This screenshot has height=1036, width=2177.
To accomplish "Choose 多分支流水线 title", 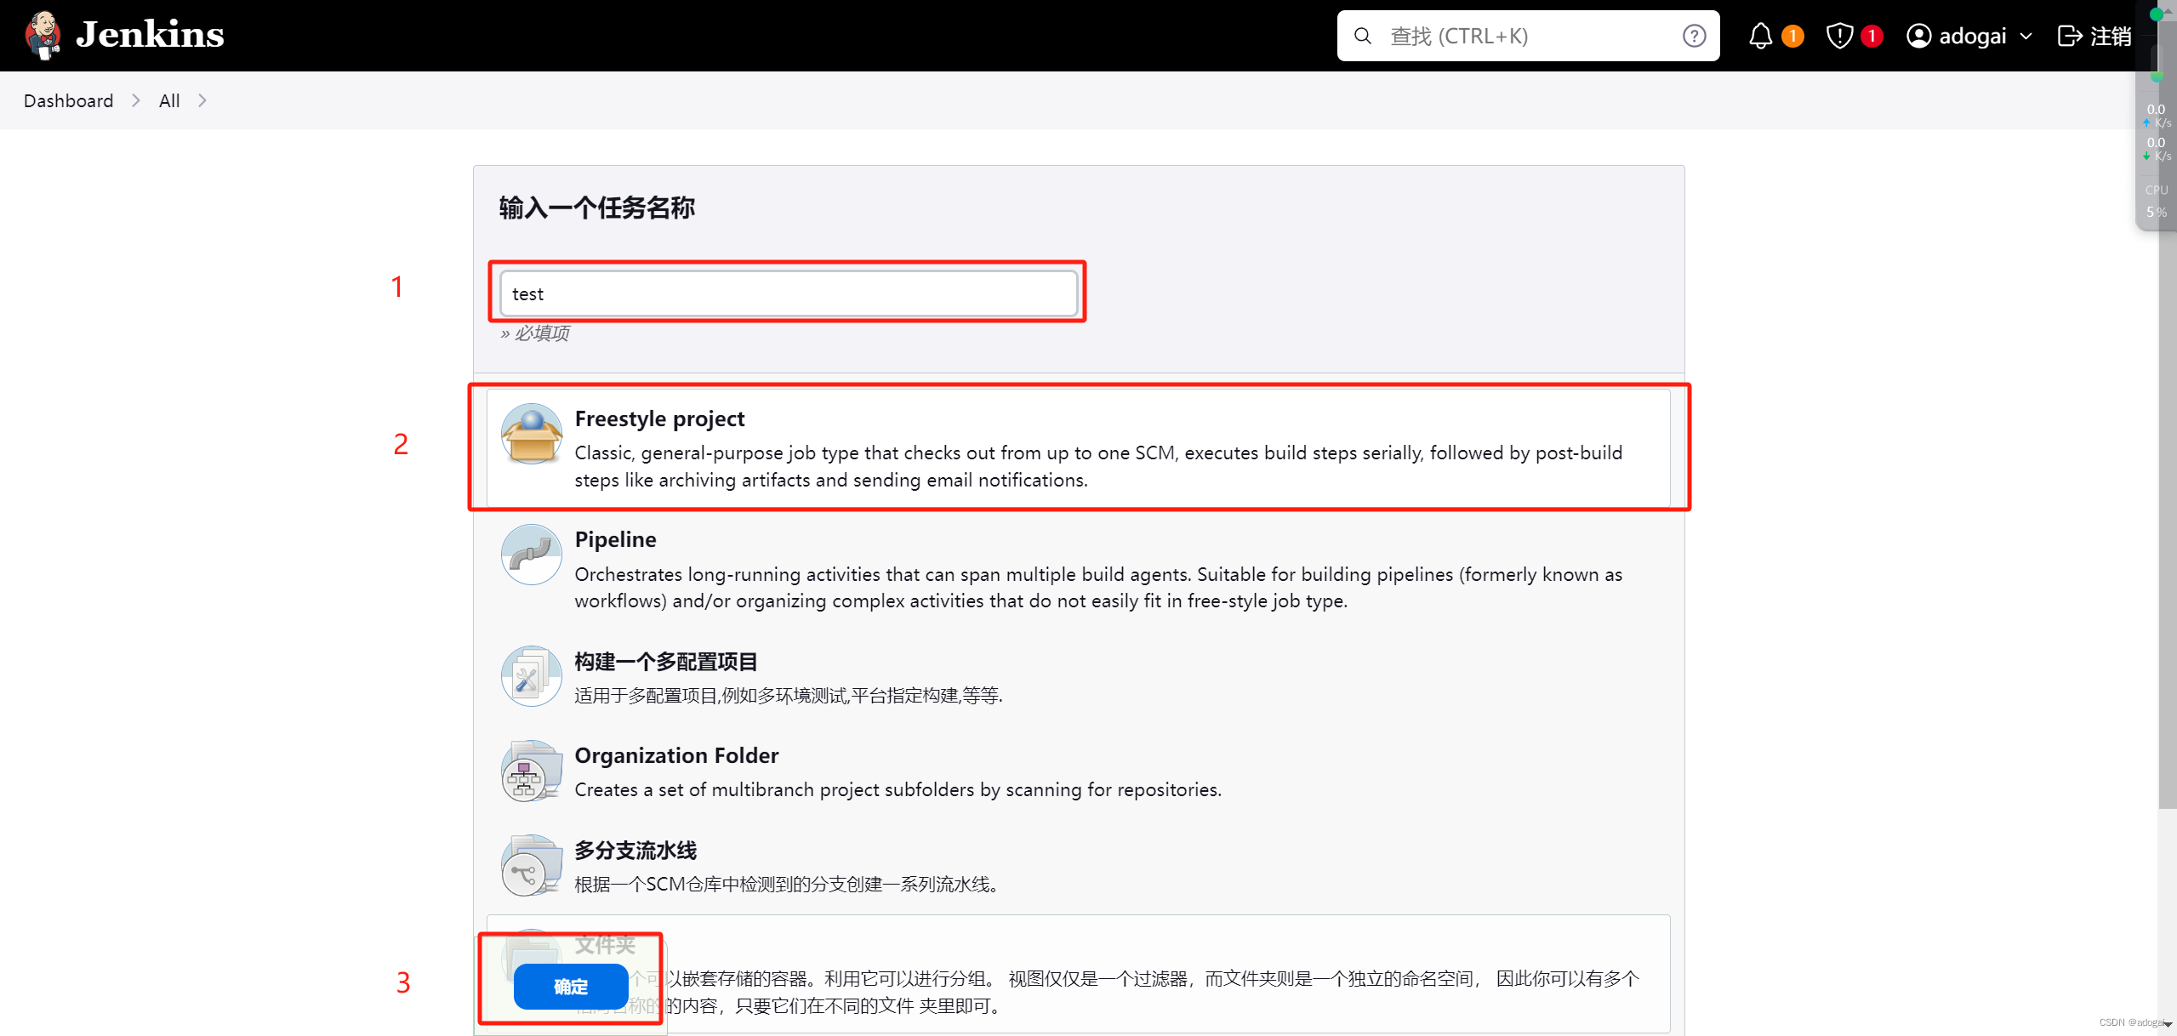I will 635,850.
